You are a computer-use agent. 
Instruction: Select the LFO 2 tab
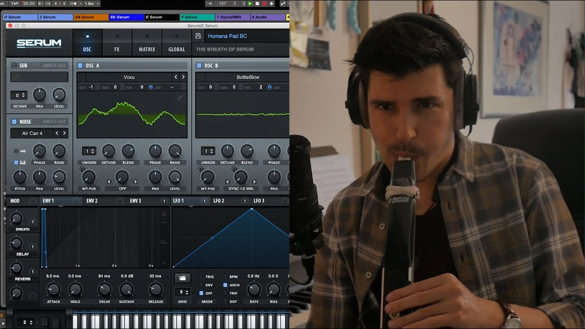pos(231,201)
